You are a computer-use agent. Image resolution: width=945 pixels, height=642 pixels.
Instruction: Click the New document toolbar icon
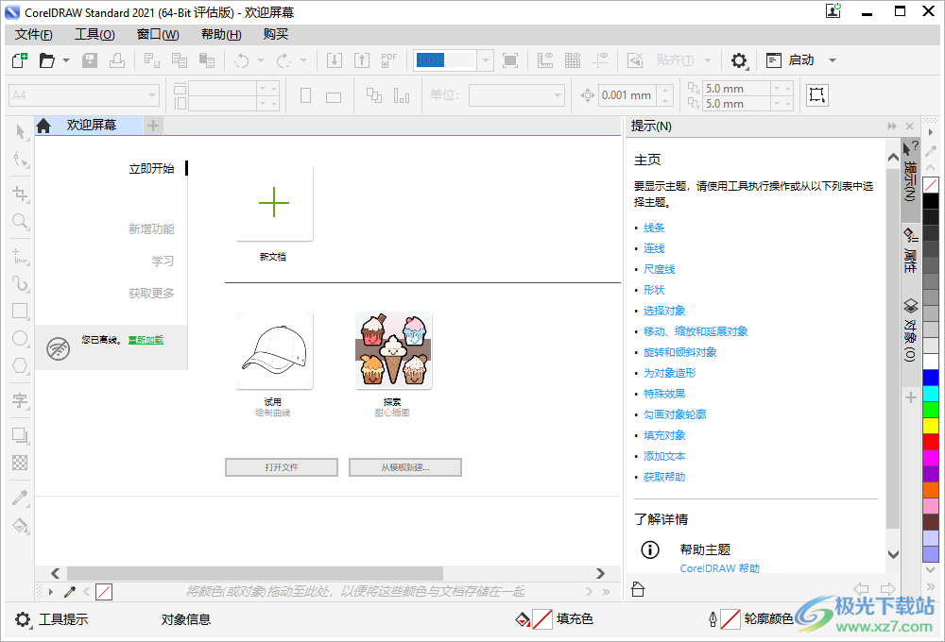point(20,60)
